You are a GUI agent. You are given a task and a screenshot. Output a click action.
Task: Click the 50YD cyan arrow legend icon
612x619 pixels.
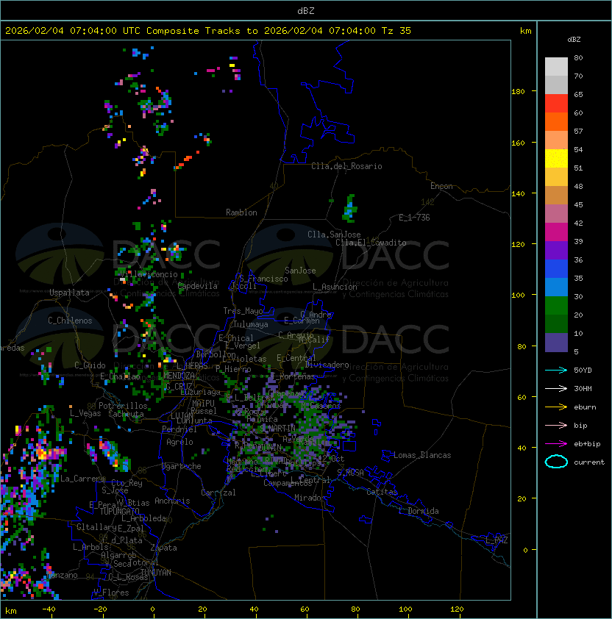tap(556, 370)
